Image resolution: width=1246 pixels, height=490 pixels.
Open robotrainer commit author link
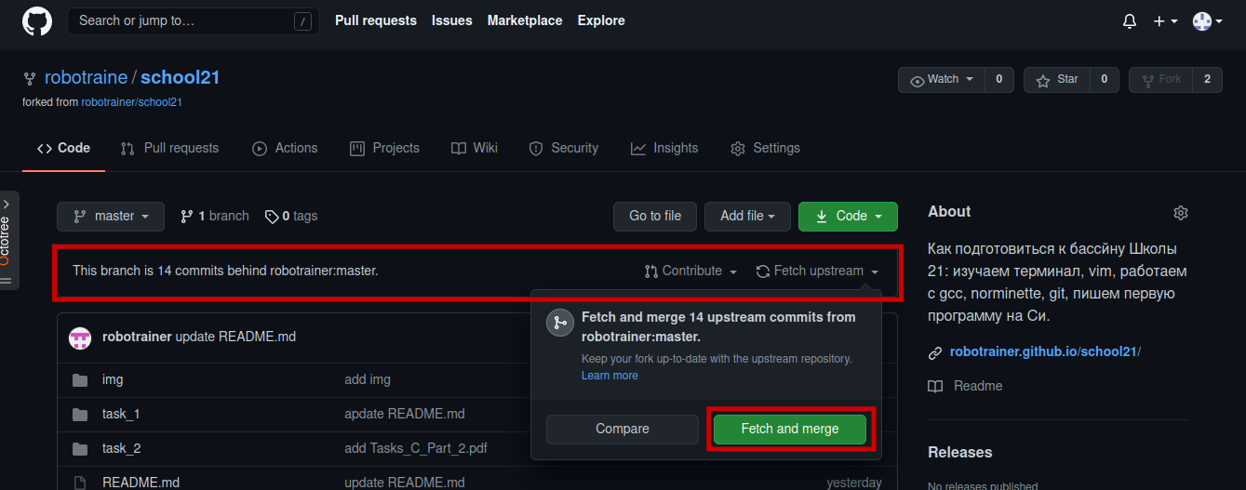[137, 337]
